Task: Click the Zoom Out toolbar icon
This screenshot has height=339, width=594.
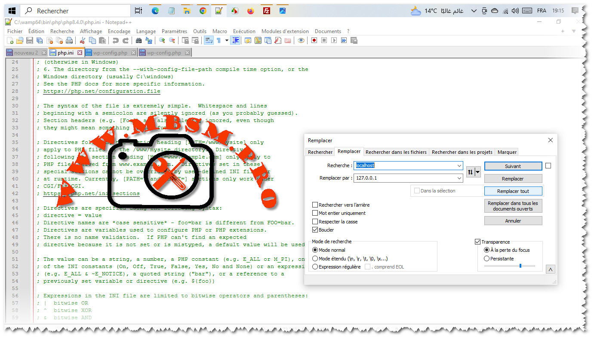Action: coord(172,40)
